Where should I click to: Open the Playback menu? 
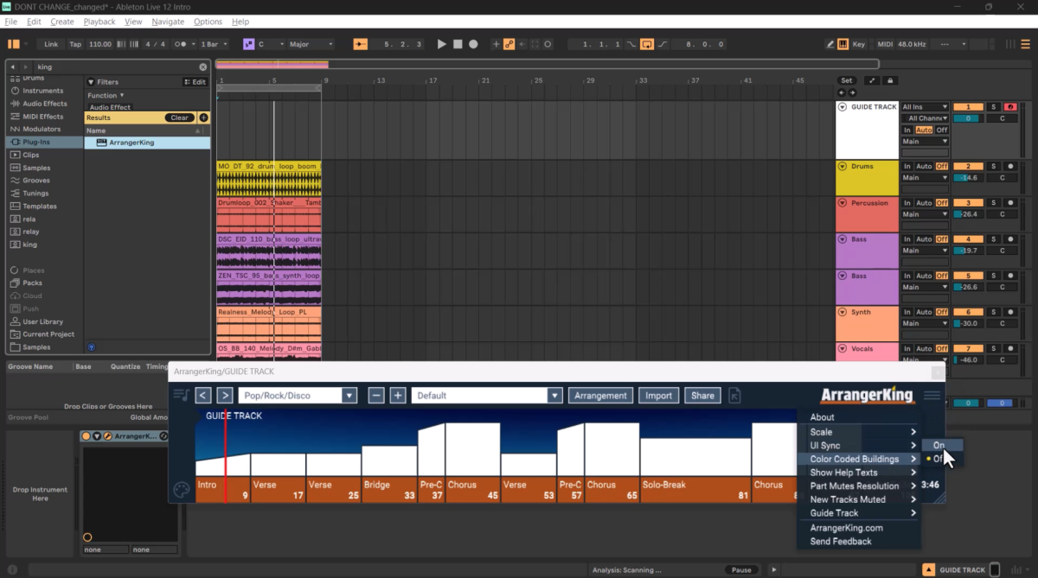pos(99,22)
